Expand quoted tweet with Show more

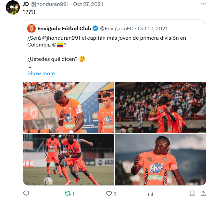(x=41, y=74)
